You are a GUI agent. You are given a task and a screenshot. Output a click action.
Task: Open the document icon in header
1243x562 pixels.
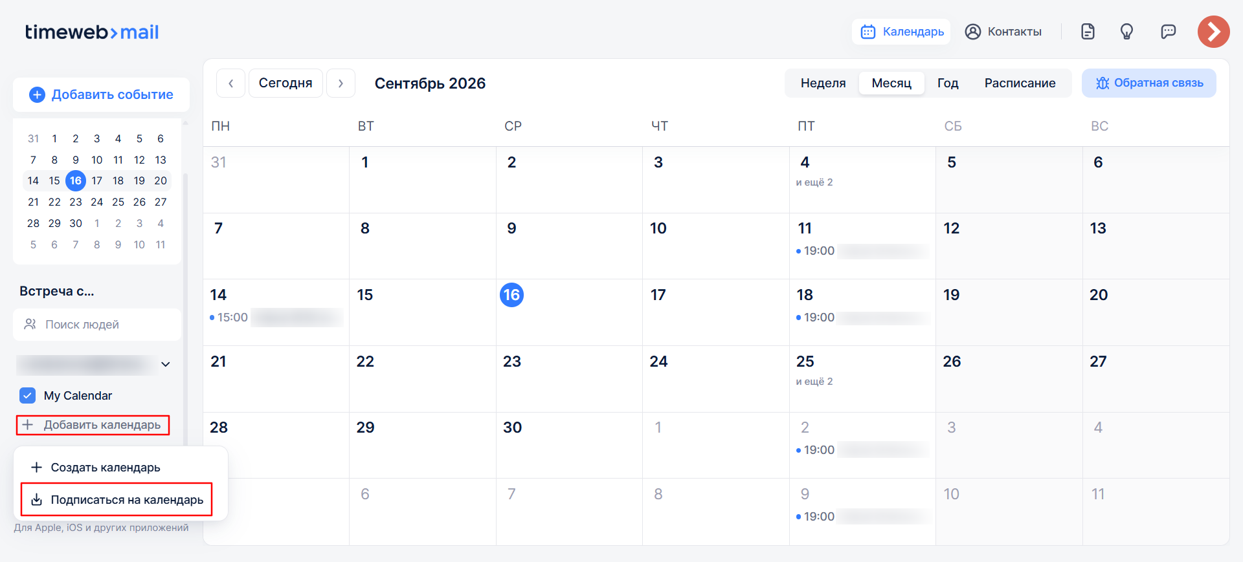tap(1088, 32)
